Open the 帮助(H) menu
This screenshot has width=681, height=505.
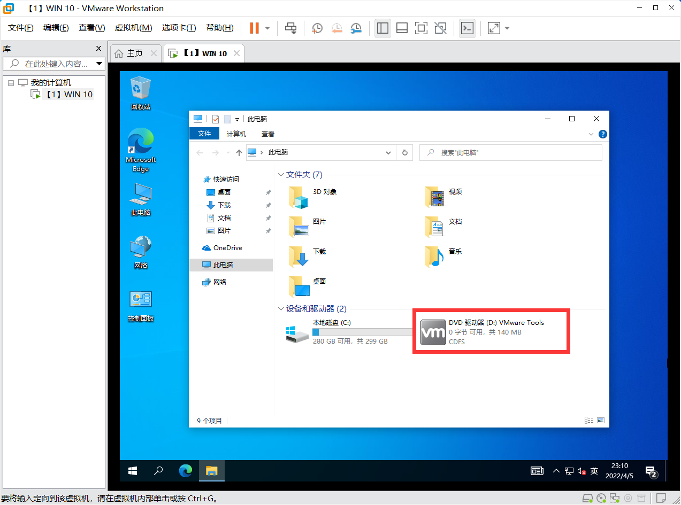click(x=220, y=28)
